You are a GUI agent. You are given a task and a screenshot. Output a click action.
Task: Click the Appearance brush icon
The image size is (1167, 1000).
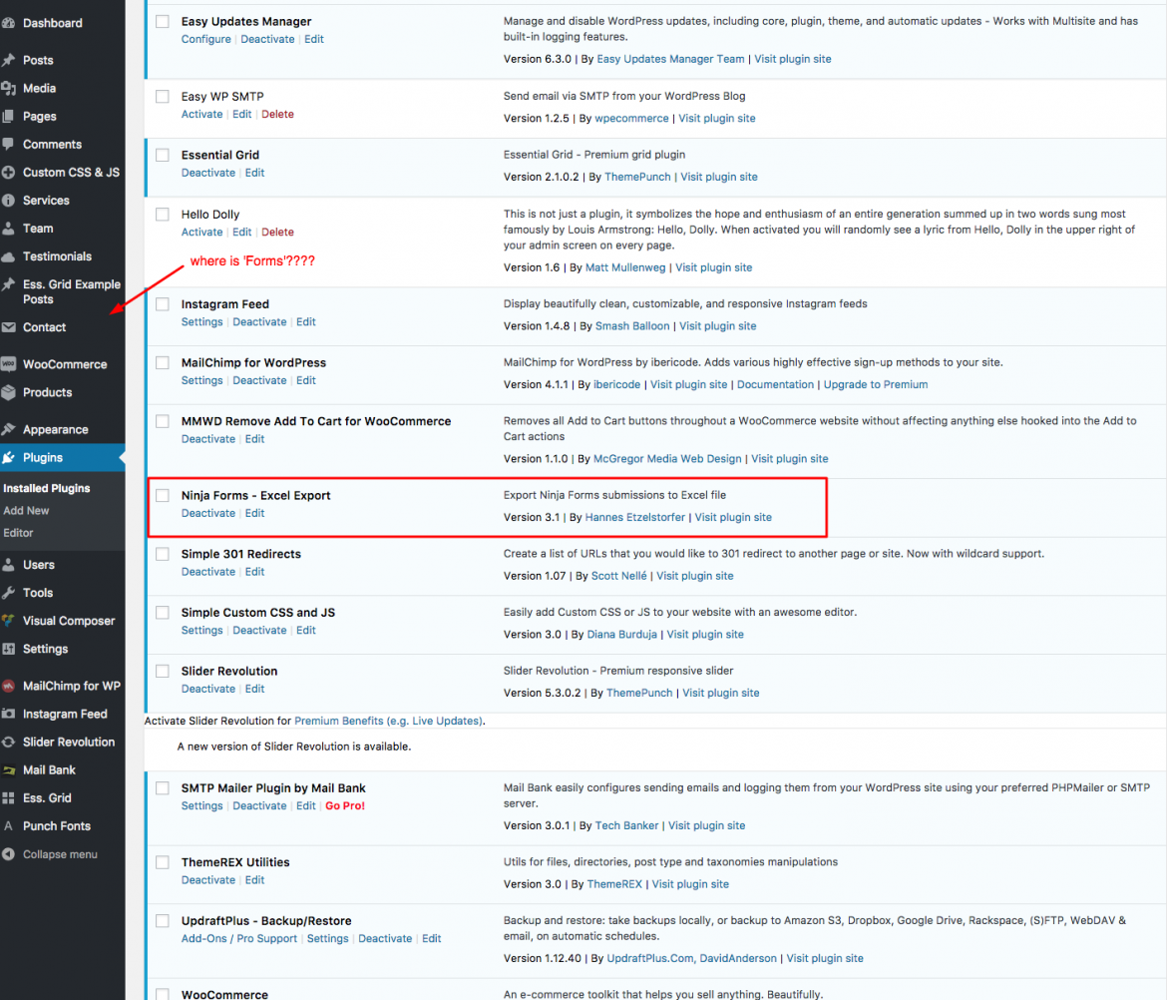click(8, 429)
